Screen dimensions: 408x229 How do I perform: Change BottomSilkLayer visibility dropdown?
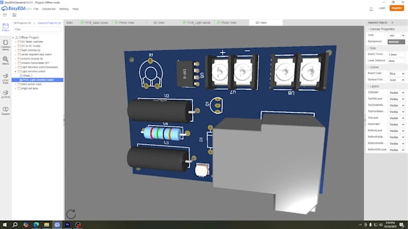click(396, 150)
